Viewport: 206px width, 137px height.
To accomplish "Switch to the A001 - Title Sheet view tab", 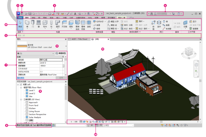I will point(79,39).
